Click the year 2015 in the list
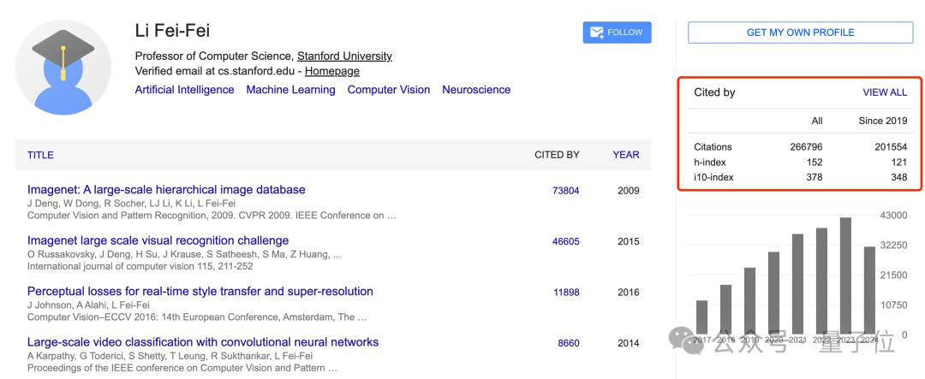 (x=629, y=241)
